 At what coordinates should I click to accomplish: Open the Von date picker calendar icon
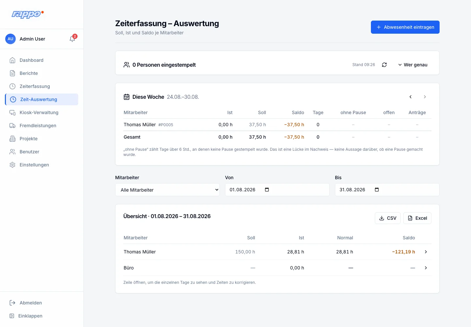click(267, 190)
